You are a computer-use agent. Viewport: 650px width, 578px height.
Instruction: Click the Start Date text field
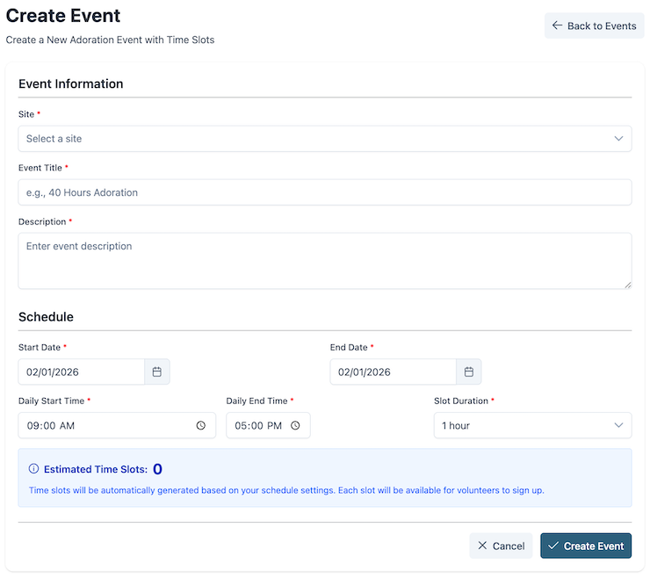point(81,372)
